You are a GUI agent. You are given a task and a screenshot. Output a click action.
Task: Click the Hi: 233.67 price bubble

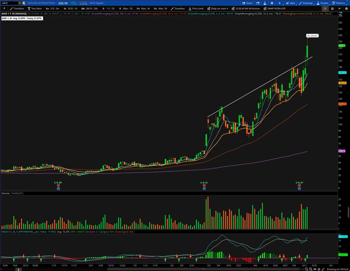pyautogui.click(x=312, y=36)
